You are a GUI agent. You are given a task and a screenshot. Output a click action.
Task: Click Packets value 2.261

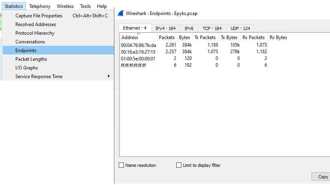click(x=171, y=45)
